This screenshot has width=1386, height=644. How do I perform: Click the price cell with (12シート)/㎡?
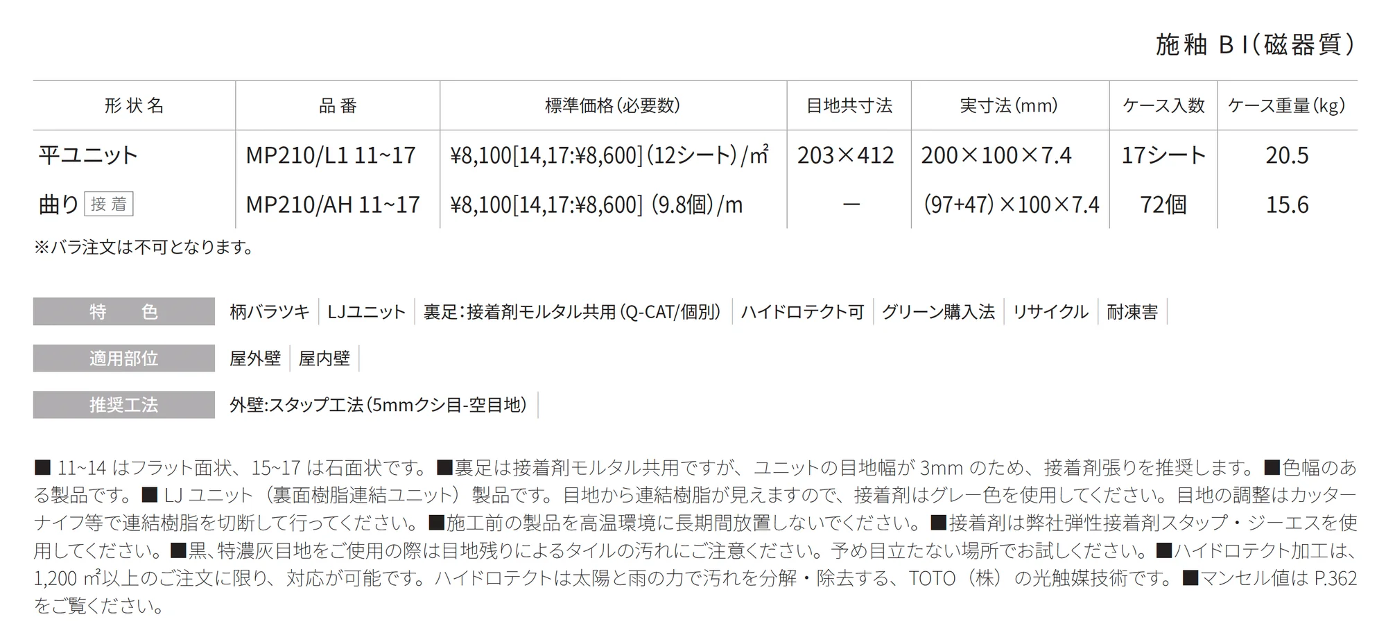(x=609, y=155)
